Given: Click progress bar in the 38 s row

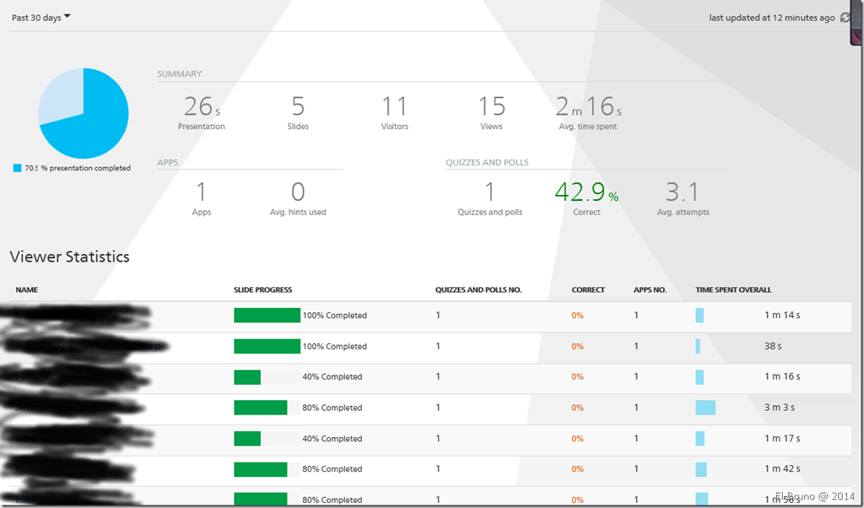Looking at the screenshot, I should tap(267, 346).
